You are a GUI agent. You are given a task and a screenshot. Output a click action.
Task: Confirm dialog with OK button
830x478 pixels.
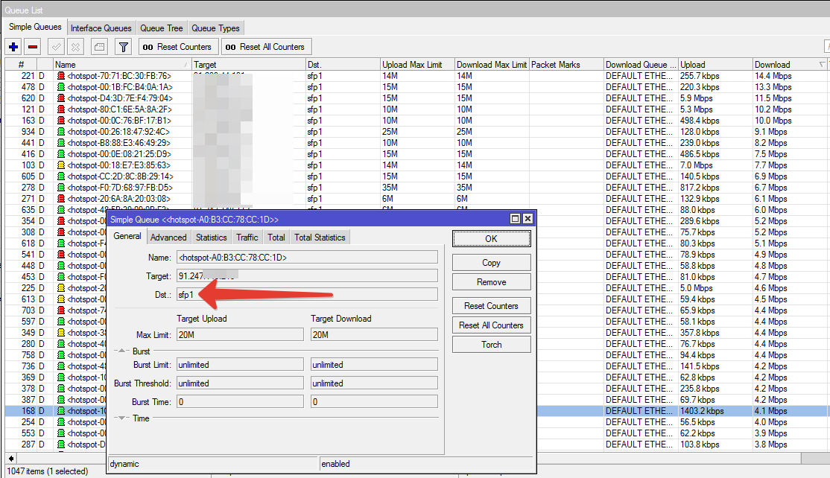click(x=491, y=238)
